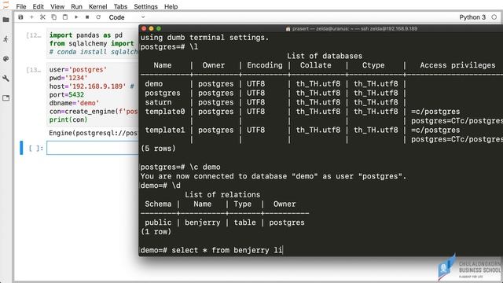Open the running terminals and kernels sidebar icon

coord(6,39)
